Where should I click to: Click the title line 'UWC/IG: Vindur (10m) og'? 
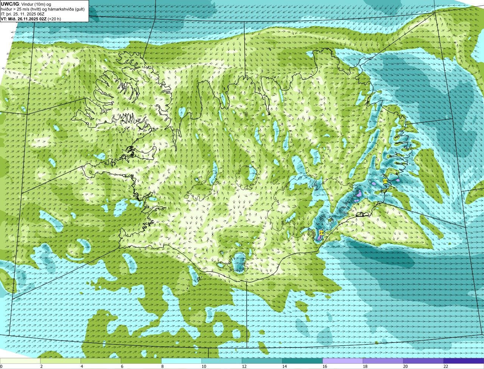tap(26, 4)
